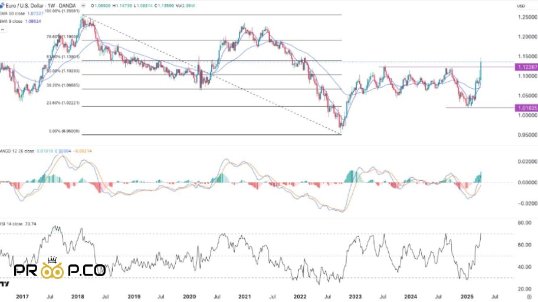Click the 2023 label on the time axis
Viewport: 538px width, 302px height.
click(355, 298)
